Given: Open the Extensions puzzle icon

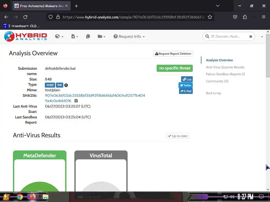Looking at the screenshot, I should [x=245, y=17].
